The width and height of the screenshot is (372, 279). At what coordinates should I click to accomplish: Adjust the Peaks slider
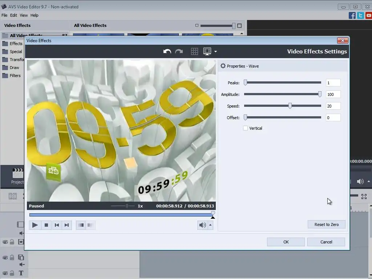246,82
